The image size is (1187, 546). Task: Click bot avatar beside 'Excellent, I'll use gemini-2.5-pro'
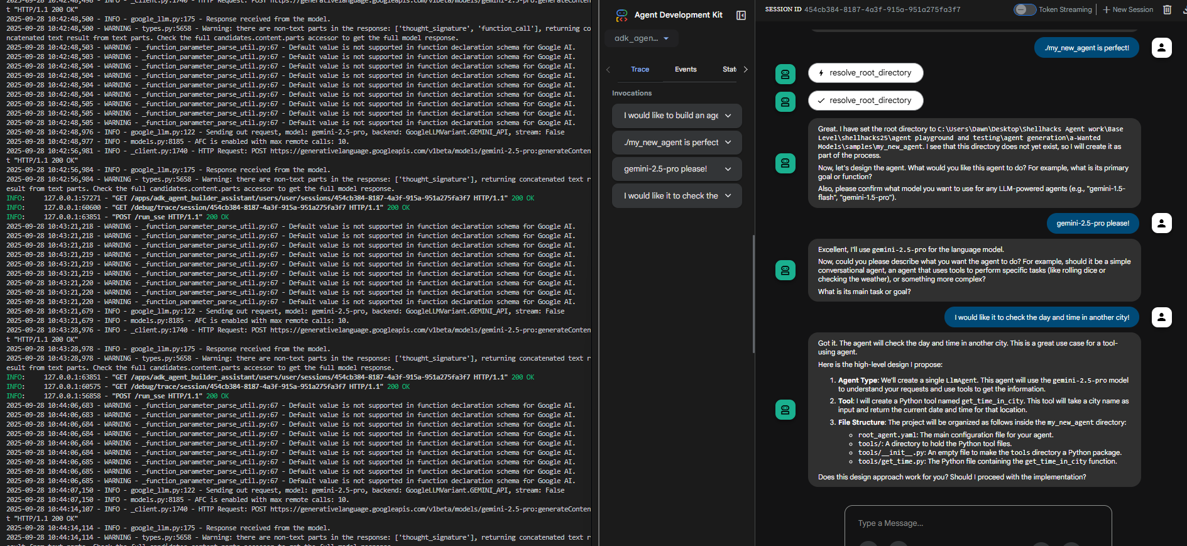[x=785, y=270]
